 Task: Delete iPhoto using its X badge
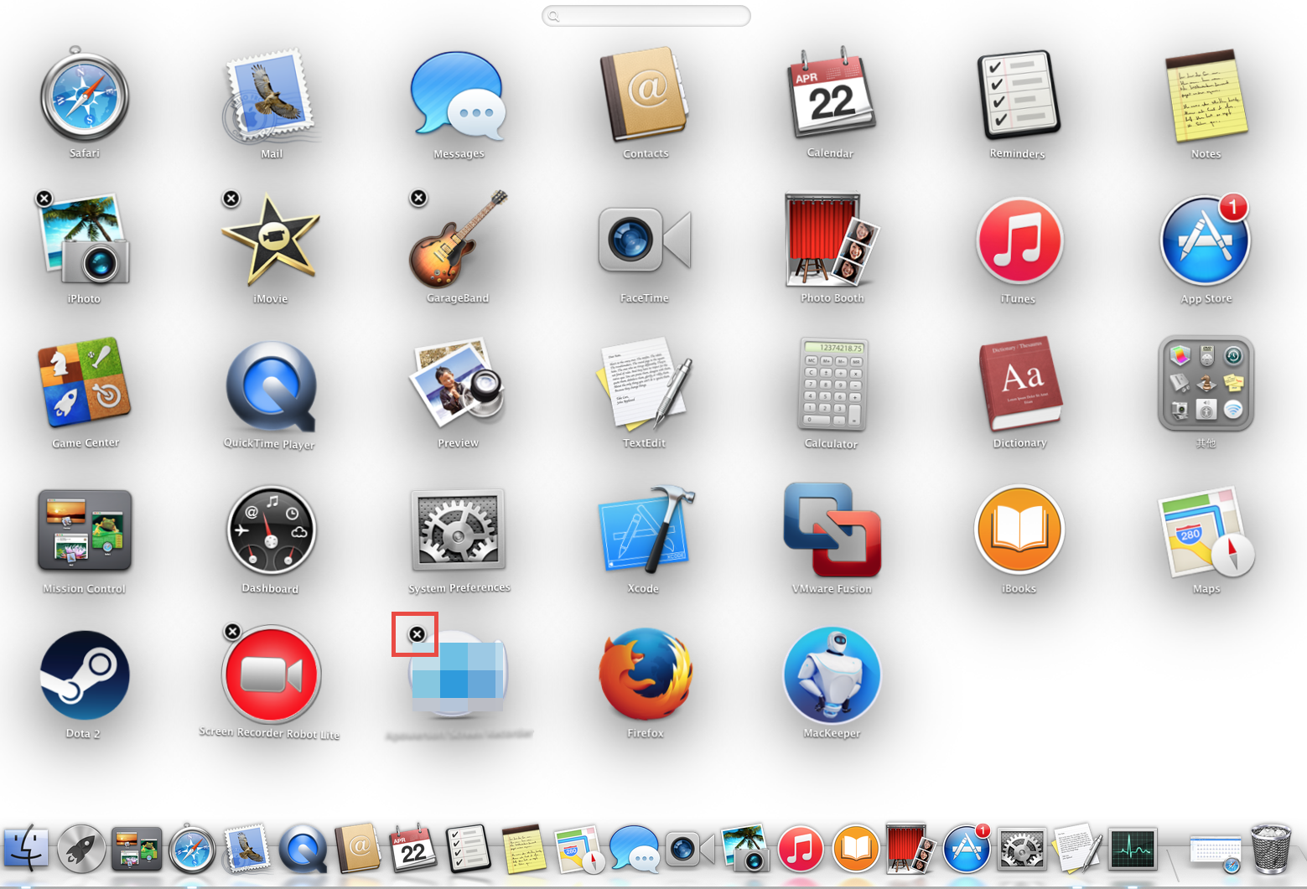[44, 198]
